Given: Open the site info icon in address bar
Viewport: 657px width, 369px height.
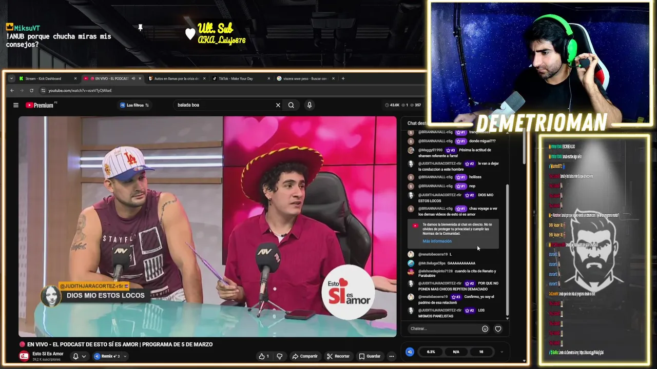Looking at the screenshot, I should [x=44, y=91].
